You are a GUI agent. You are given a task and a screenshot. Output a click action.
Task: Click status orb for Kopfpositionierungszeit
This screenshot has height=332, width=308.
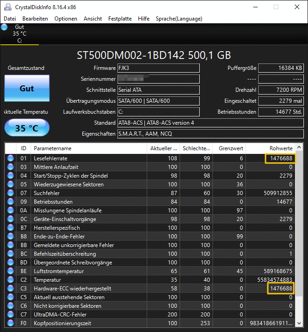[x=11, y=323]
